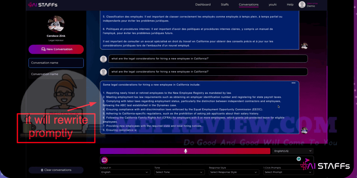Click the green Grammarly icon in input
Screen dimensions: 357x178
pyautogui.click(x=299, y=159)
